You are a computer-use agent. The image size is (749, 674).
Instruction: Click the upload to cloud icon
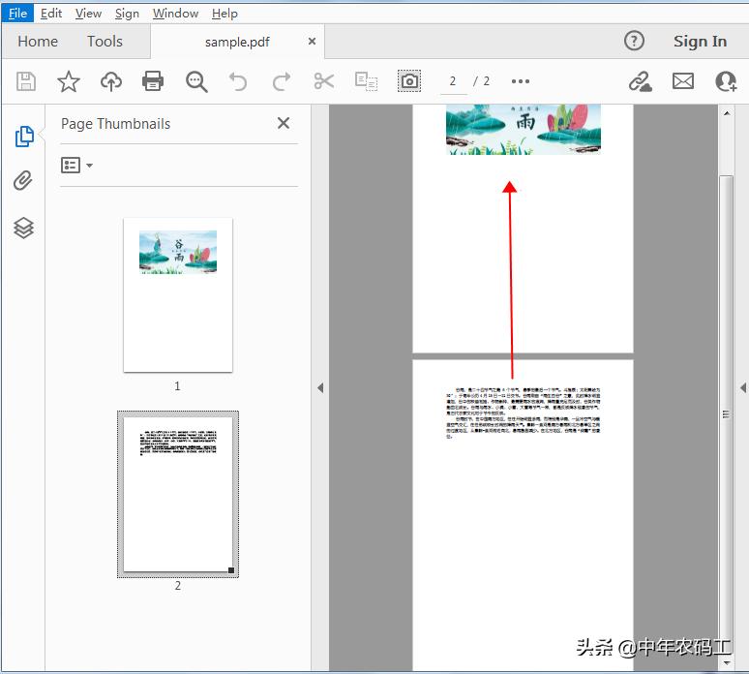click(x=111, y=81)
